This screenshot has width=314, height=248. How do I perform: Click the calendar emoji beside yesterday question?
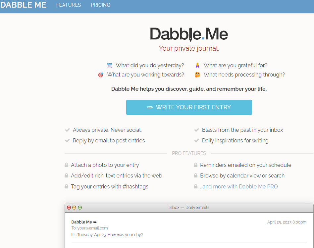tap(110, 66)
